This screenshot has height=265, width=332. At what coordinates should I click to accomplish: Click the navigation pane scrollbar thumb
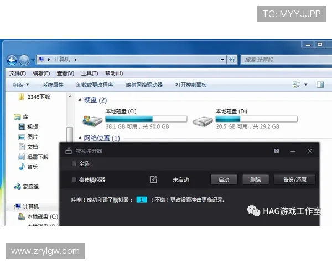coord(70,135)
